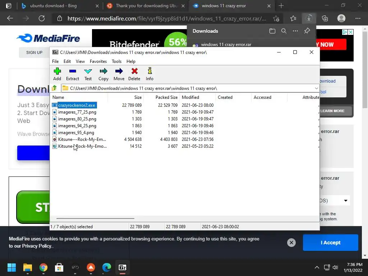Open the Collections icon in Edge

pyautogui.click(x=325, y=18)
